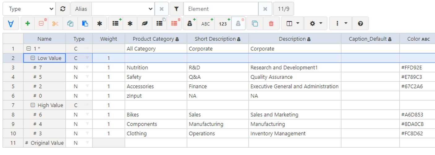The height and width of the screenshot is (155, 435).
Task: Click the greyed weight remove attribute icon
Action: click(238, 23)
